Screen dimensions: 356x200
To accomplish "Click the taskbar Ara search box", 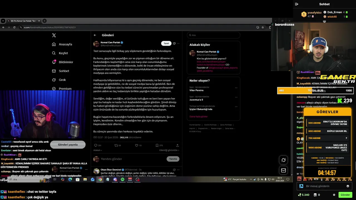I will point(29,179).
